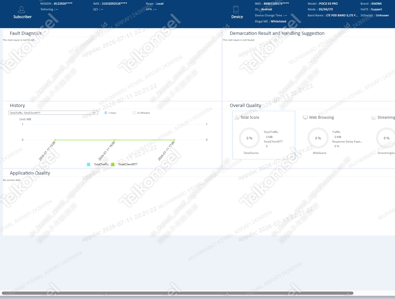Viewport: 395px width, 299px height.
Task: Click the Mode value 2G/3G/LTE
Action: (x=326, y=9)
